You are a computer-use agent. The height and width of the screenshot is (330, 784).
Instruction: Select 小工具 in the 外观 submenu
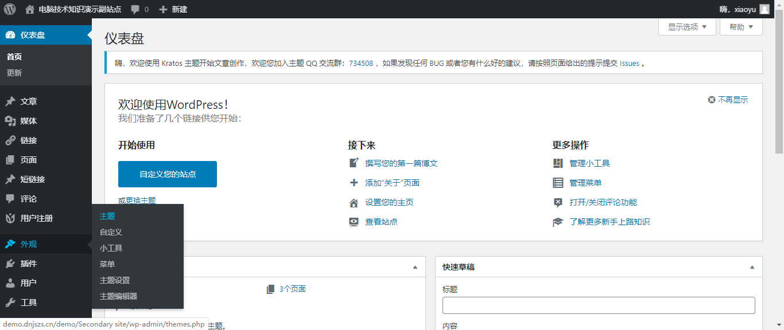tap(111, 248)
